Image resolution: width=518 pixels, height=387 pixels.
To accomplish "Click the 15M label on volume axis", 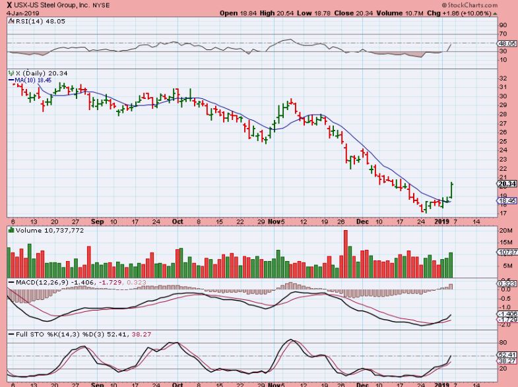I will pos(505,243).
